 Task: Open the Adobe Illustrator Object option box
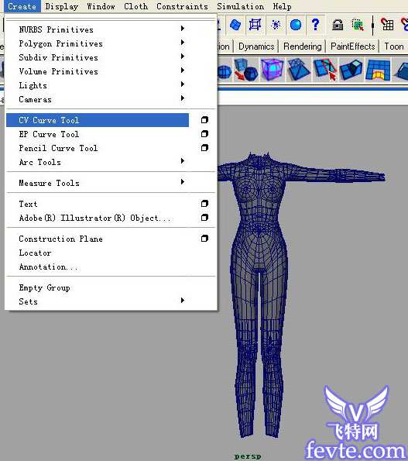tap(204, 218)
